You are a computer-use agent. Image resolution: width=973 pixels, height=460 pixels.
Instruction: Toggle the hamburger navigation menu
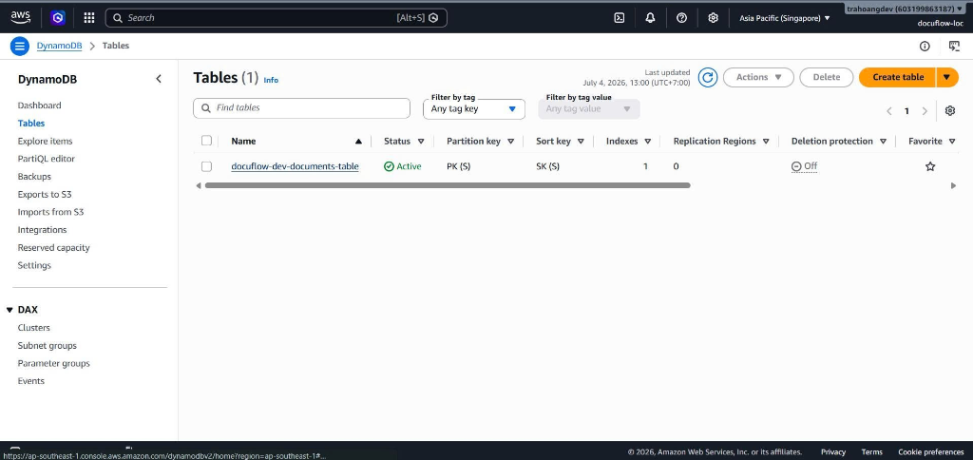click(x=20, y=46)
